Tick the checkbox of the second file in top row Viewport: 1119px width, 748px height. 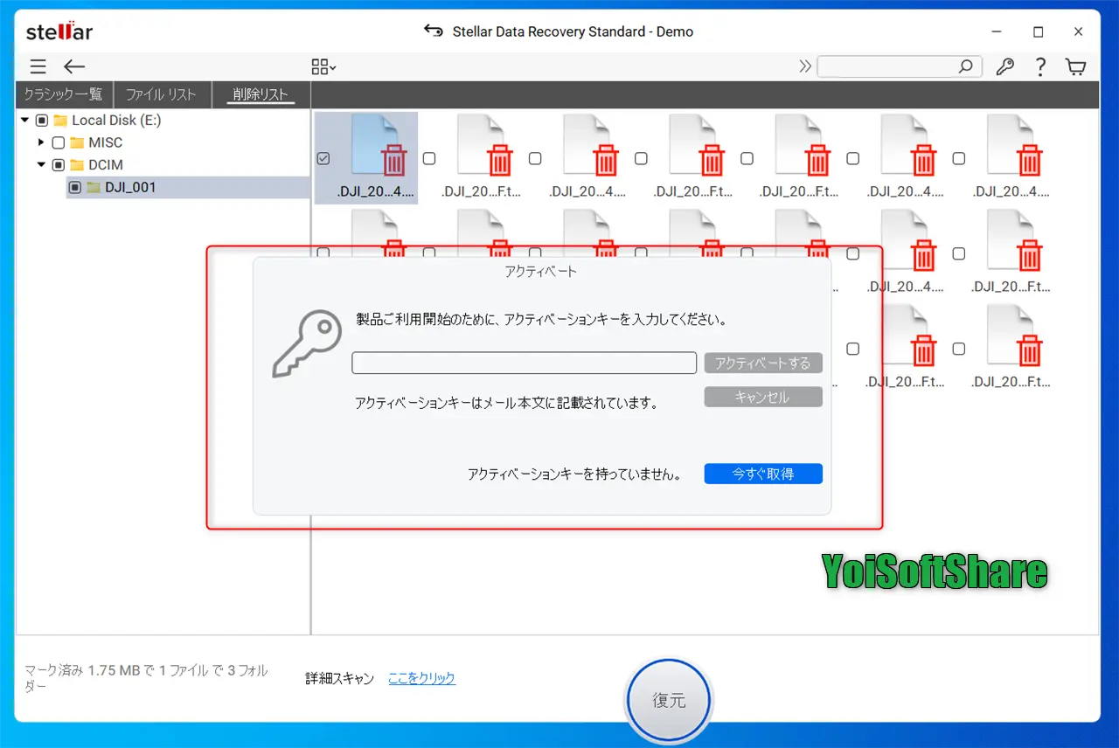pos(429,158)
